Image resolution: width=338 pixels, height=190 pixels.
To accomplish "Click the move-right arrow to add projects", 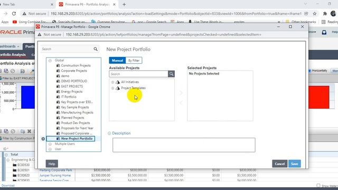I will (x=181, y=93).
